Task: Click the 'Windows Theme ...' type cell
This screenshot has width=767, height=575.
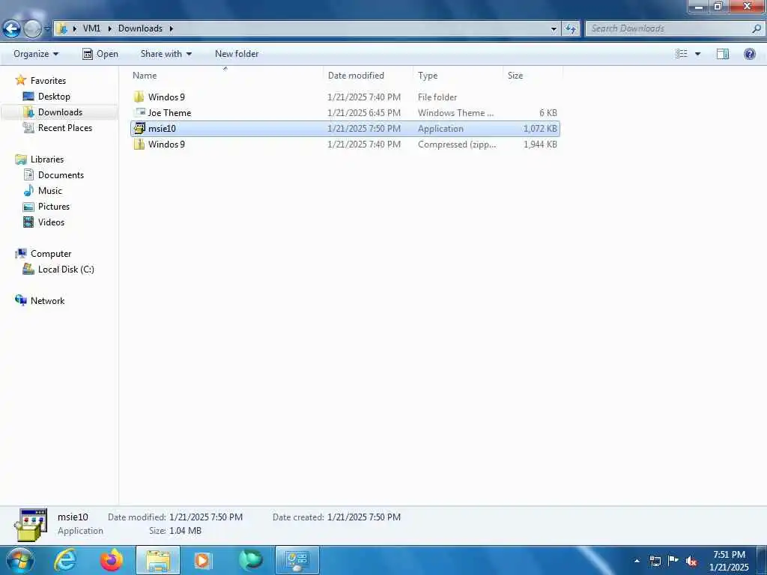Action: (x=455, y=113)
